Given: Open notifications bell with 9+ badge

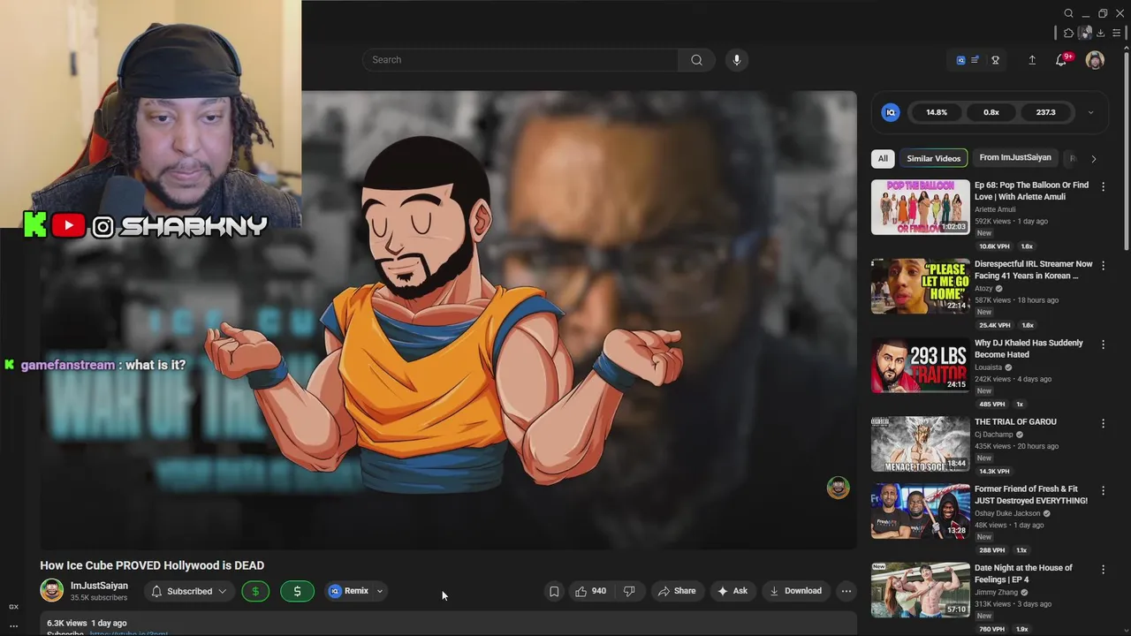Looking at the screenshot, I should click(x=1061, y=60).
